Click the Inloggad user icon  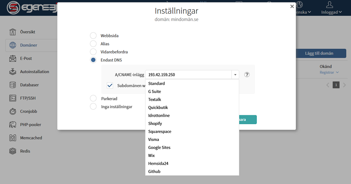(x=329, y=4)
